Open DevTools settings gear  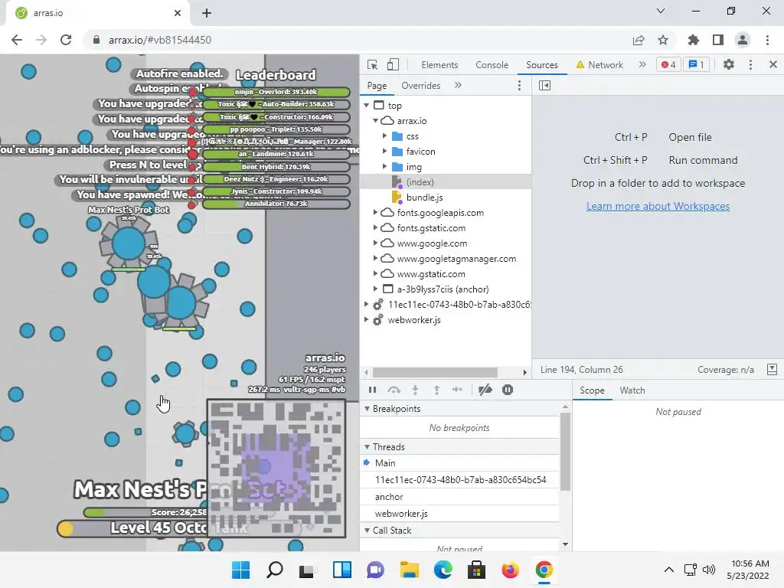729,64
